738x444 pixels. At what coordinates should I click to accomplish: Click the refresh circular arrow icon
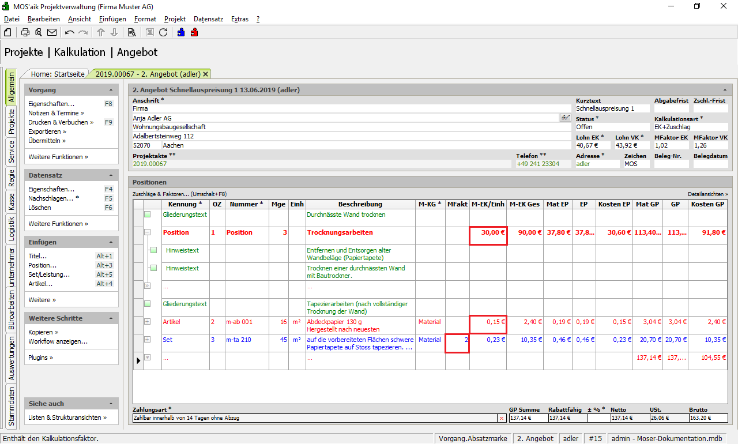coord(163,32)
